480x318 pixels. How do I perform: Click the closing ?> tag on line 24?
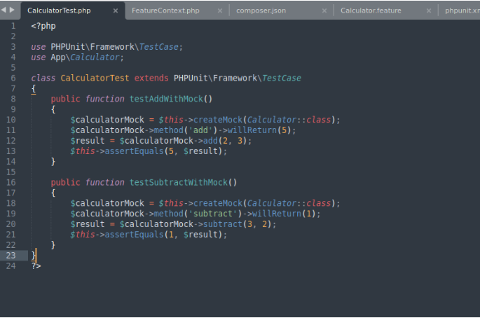coord(36,265)
